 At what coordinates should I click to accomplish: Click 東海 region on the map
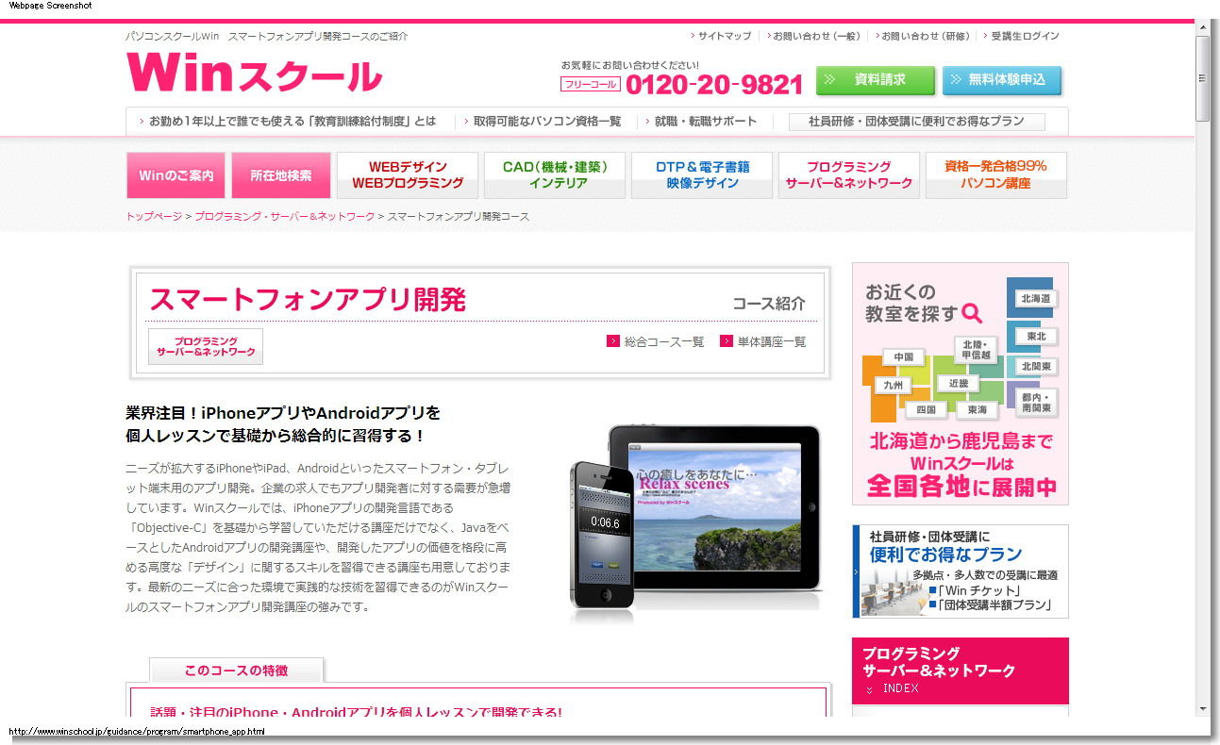(977, 410)
